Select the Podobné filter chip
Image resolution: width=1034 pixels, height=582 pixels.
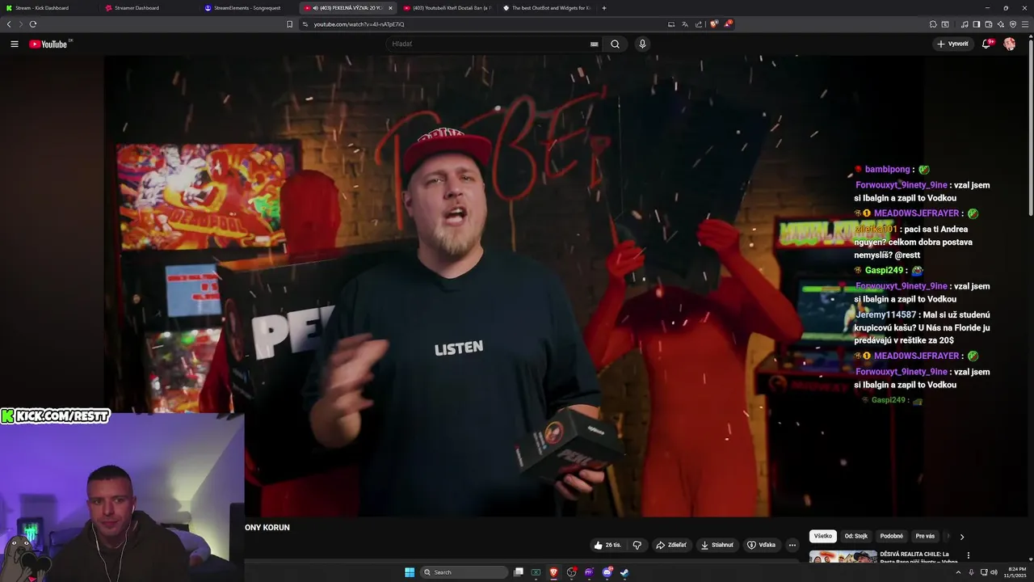pos(892,536)
